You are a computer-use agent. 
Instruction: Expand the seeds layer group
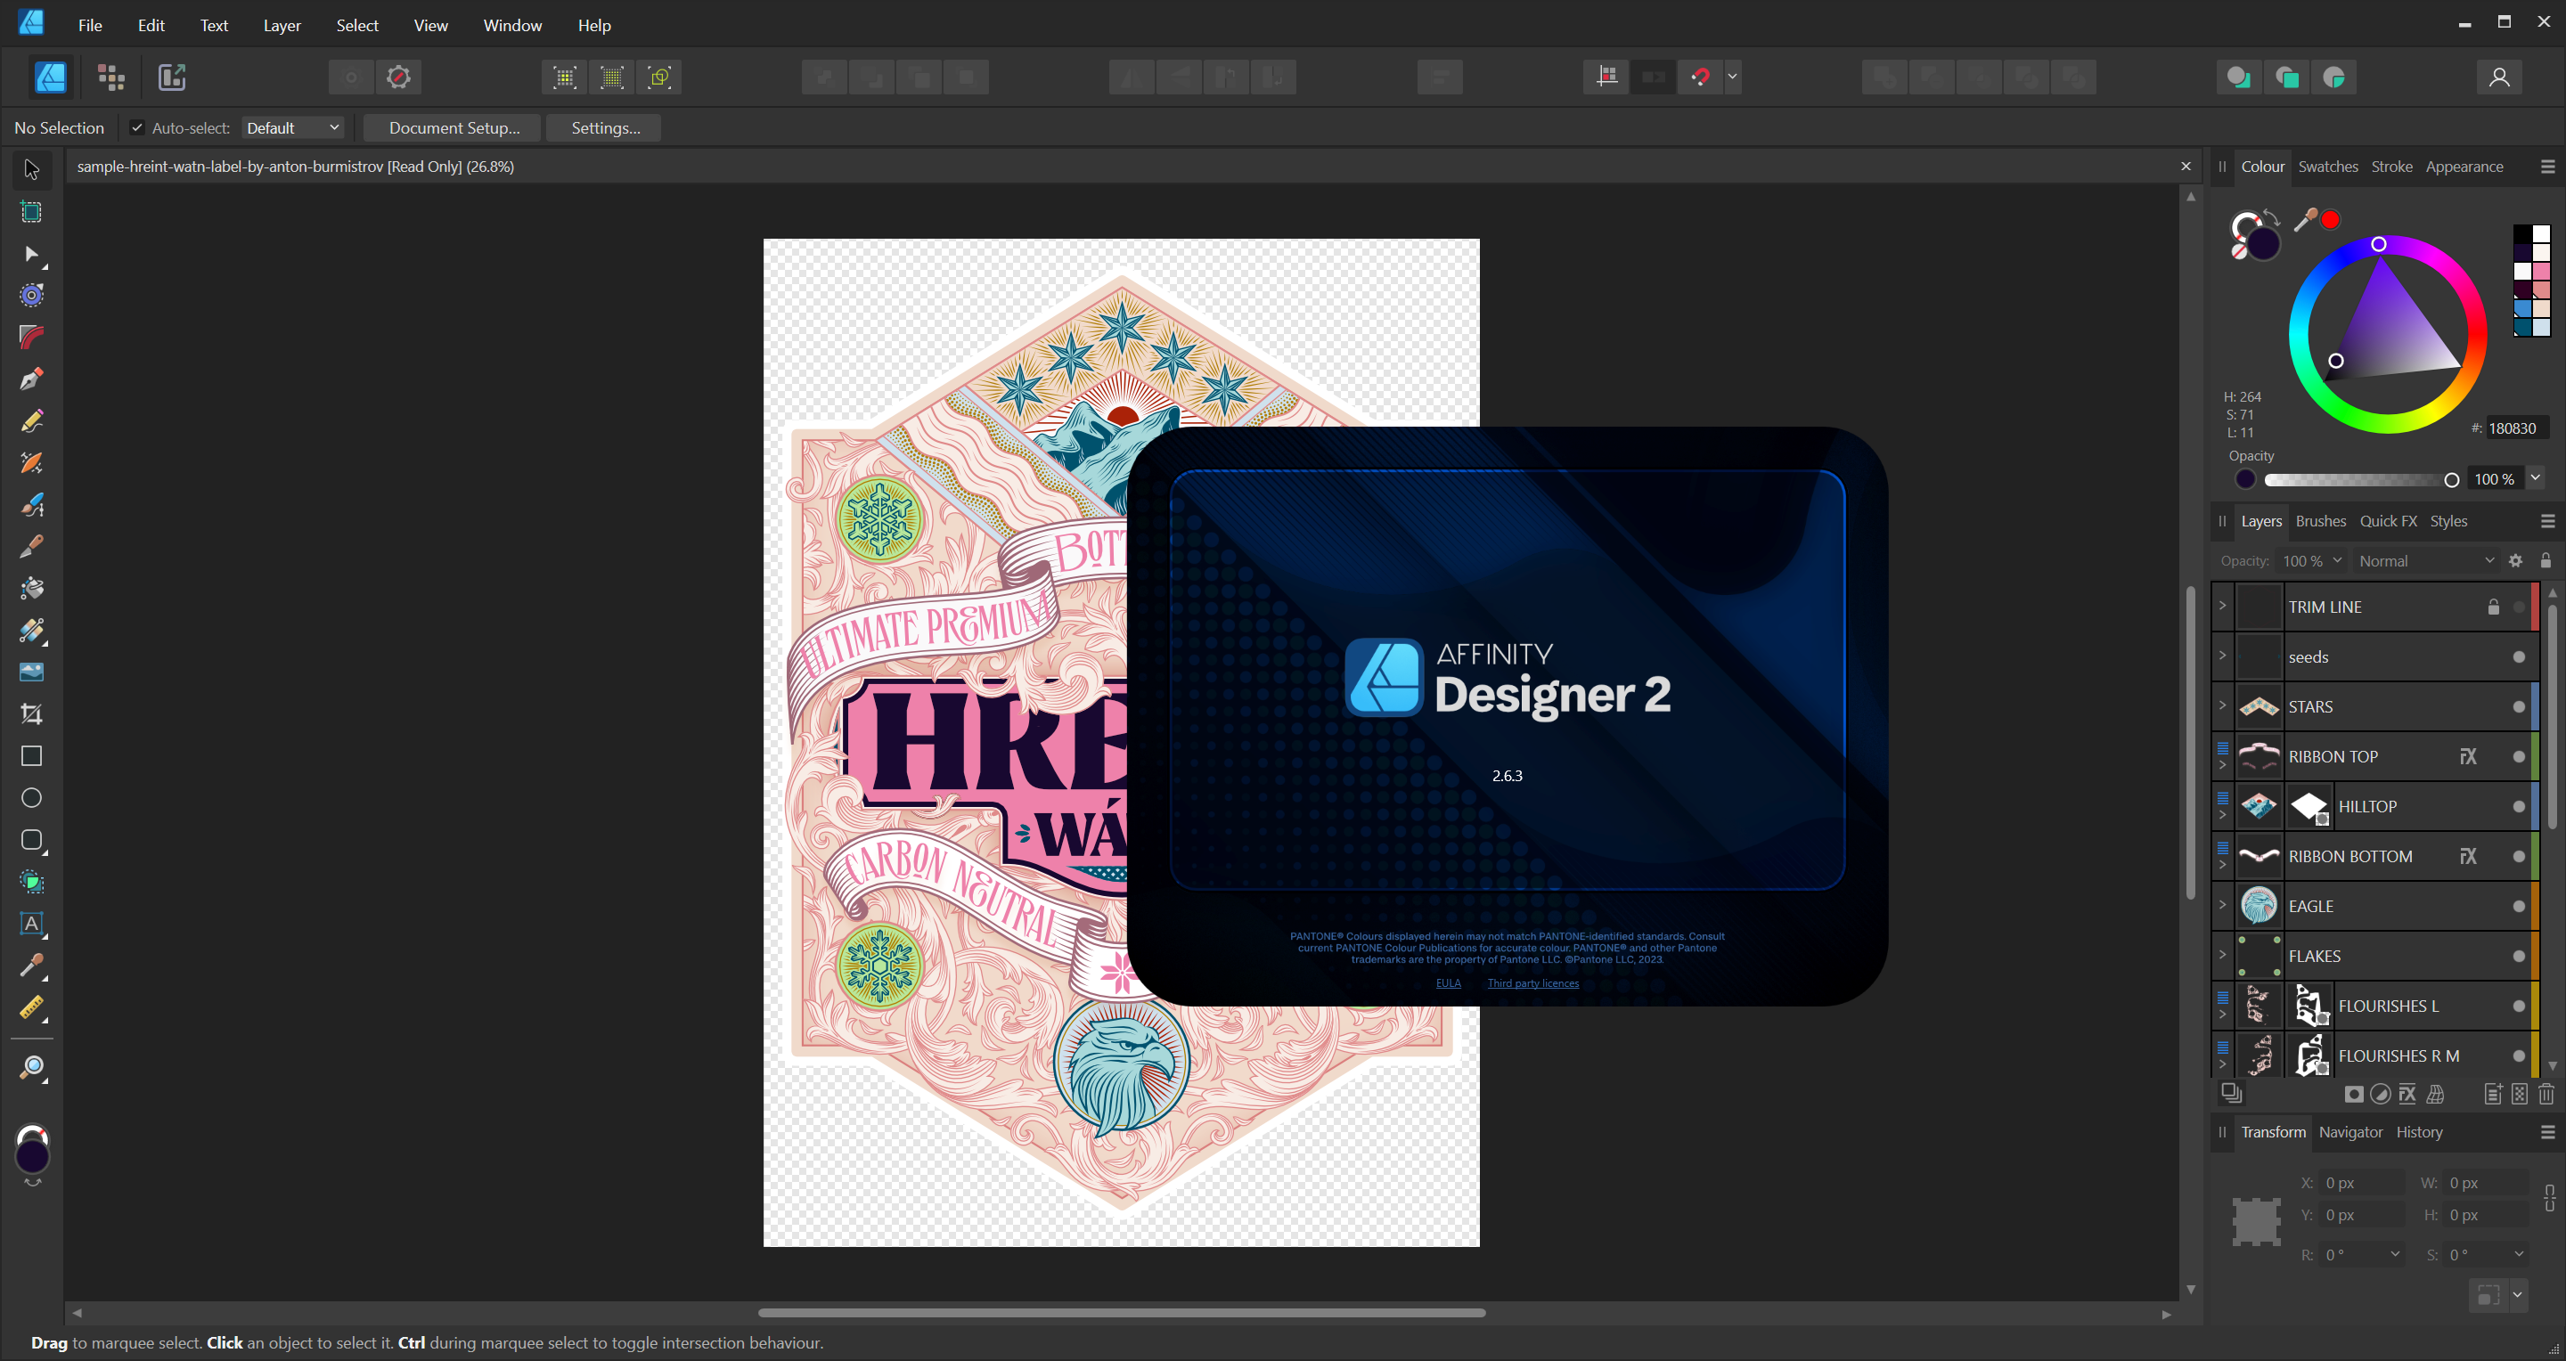pos(2222,656)
